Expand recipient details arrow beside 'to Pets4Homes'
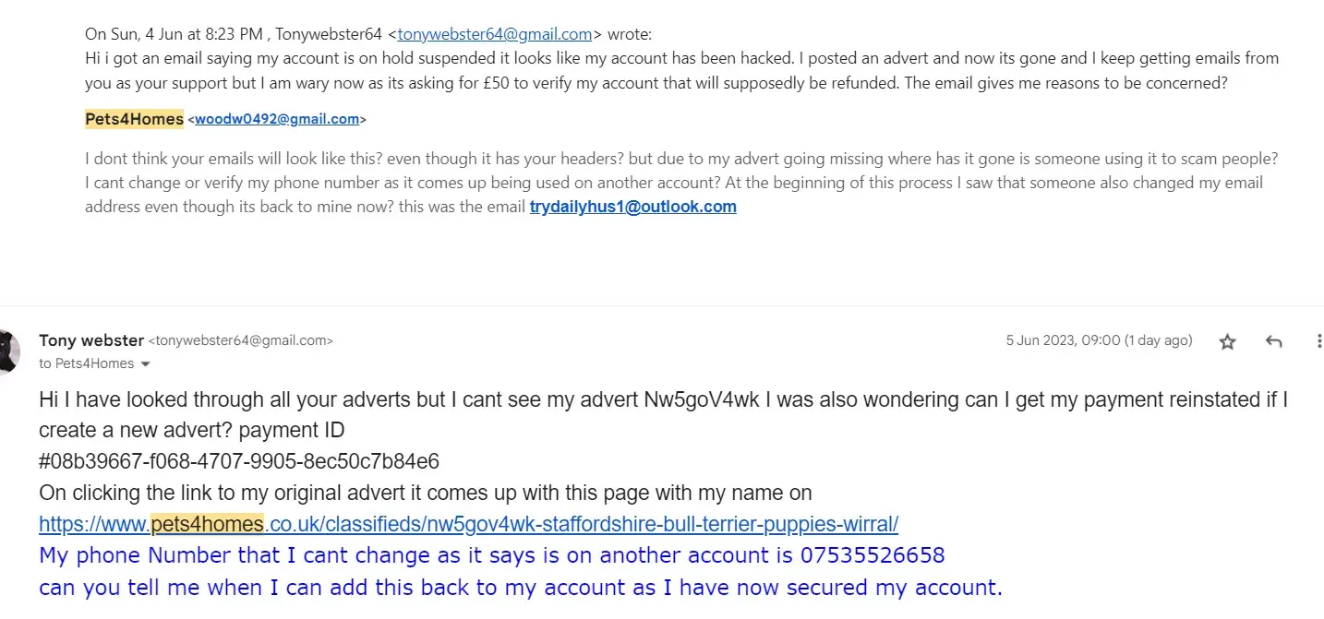Image resolution: width=1324 pixels, height=619 pixels. 145,364
